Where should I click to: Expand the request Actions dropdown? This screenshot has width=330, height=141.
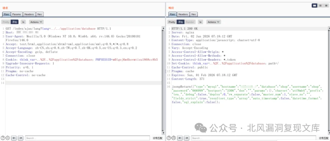click(x=36, y=22)
